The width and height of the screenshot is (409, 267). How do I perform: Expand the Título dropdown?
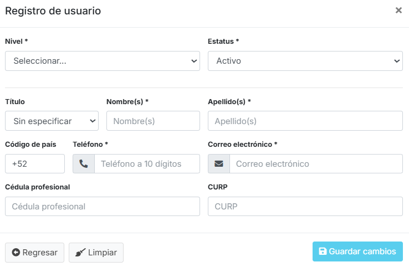tap(52, 121)
